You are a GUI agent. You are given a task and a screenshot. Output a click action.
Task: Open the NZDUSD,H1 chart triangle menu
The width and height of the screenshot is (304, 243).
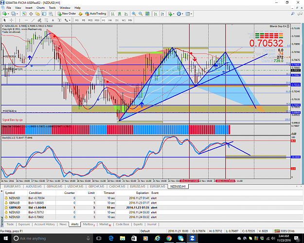3,26
